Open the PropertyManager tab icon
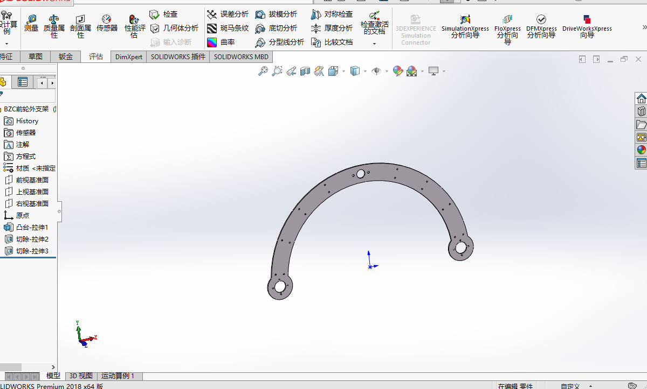 (23, 82)
